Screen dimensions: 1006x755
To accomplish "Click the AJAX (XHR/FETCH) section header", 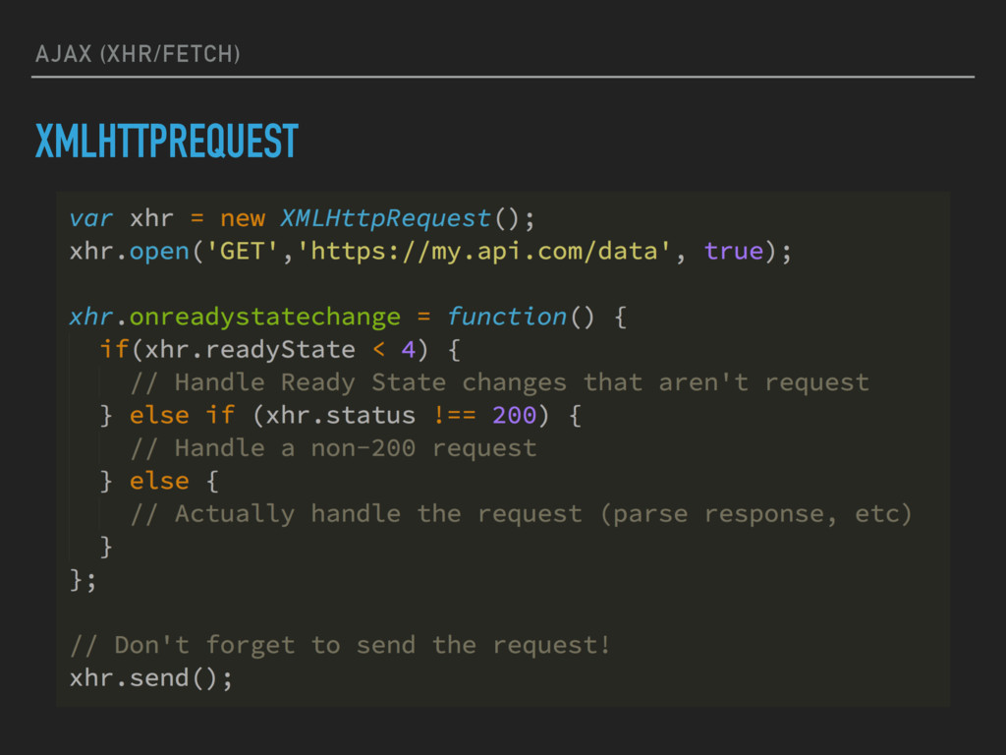I will tap(138, 54).
